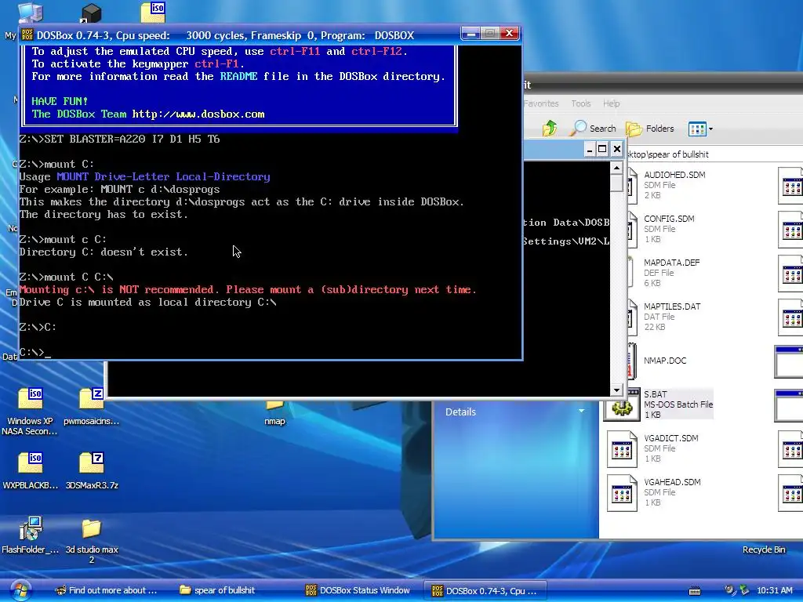Click the scroll down arrow in Status Window

pyautogui.click(x=616, y=390)
